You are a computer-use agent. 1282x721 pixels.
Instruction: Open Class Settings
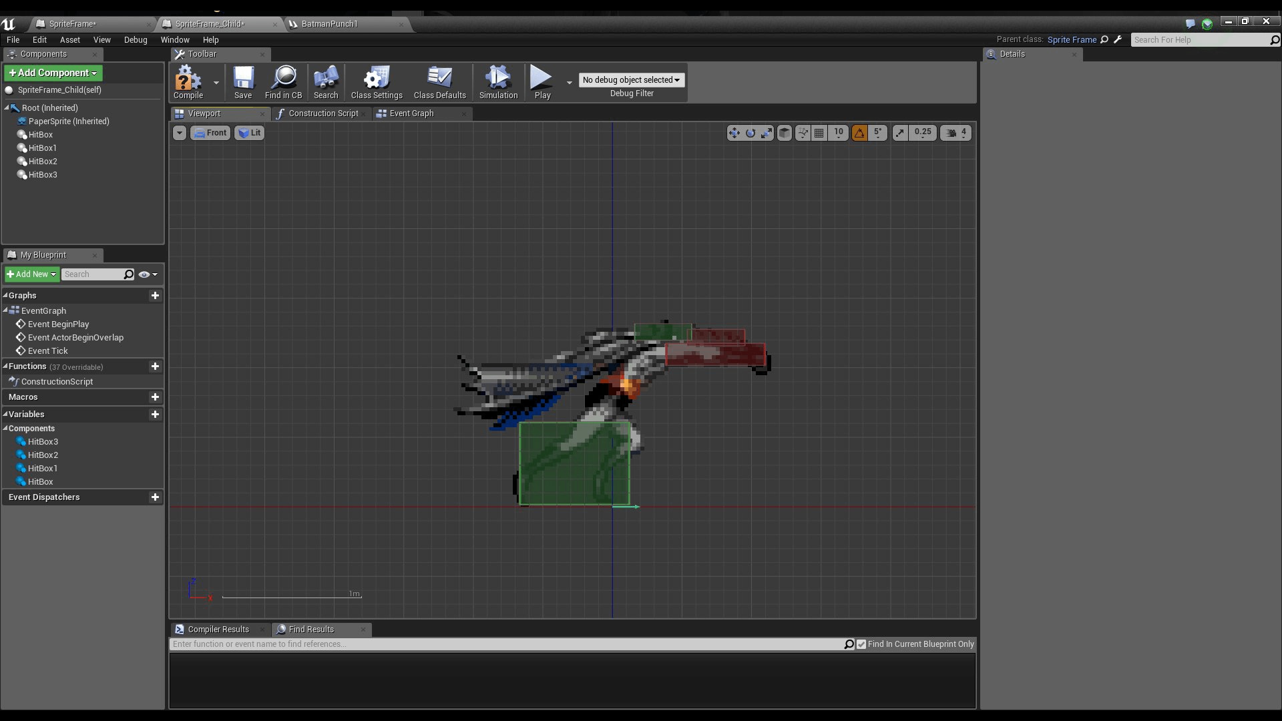tap(376, 81)
